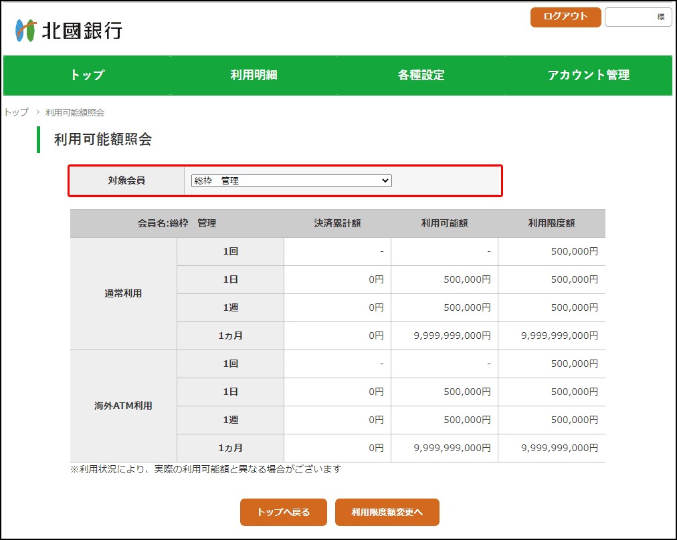Click the 北國銀行 logo

coord(69,30)
